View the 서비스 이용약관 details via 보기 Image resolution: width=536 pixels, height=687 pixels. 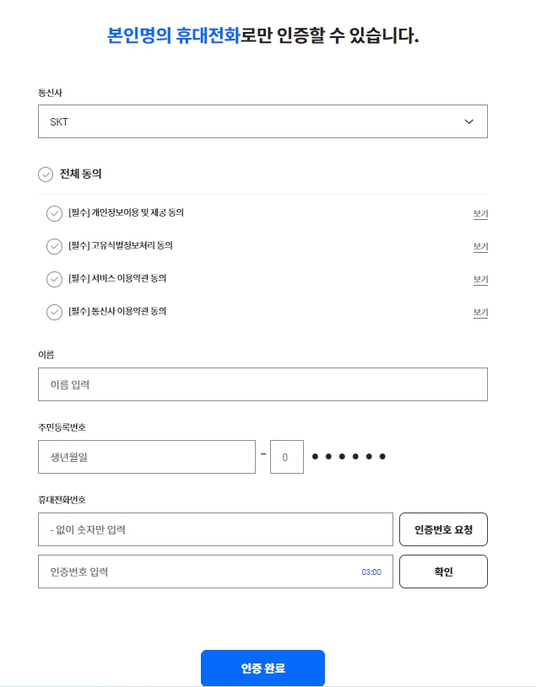click(479, 280)
